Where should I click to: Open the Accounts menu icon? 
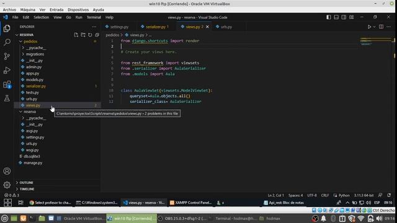pyautogui.click(x=7, y=171)
